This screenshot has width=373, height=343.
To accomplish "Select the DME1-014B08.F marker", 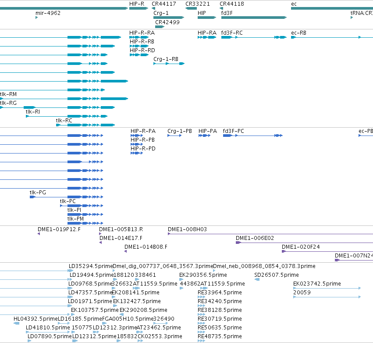I will point(126,251).
